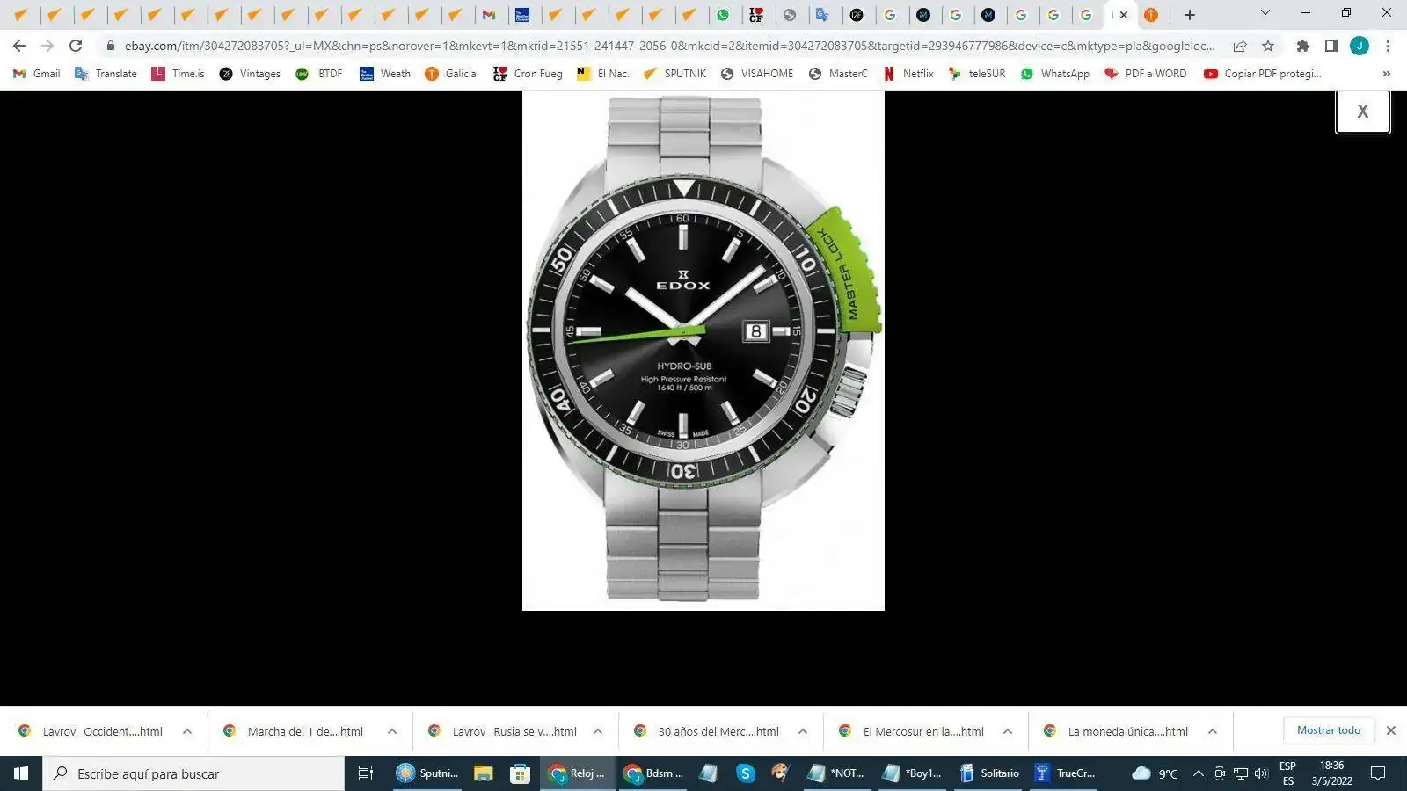The height and width of the screenshot is (791, 1407).
Task: Show hidden bookmarks with the overflow chevron
Action: pyautogui.click(x=1387, y=74)
